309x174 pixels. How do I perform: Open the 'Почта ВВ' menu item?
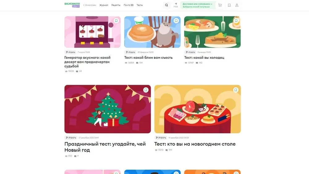coord(129,5)
